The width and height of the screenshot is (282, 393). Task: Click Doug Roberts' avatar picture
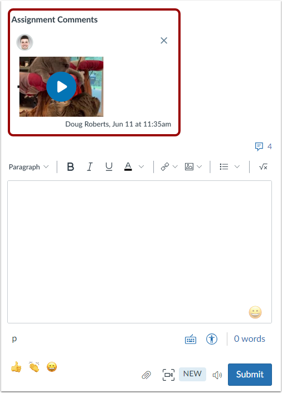coord(25,42)
